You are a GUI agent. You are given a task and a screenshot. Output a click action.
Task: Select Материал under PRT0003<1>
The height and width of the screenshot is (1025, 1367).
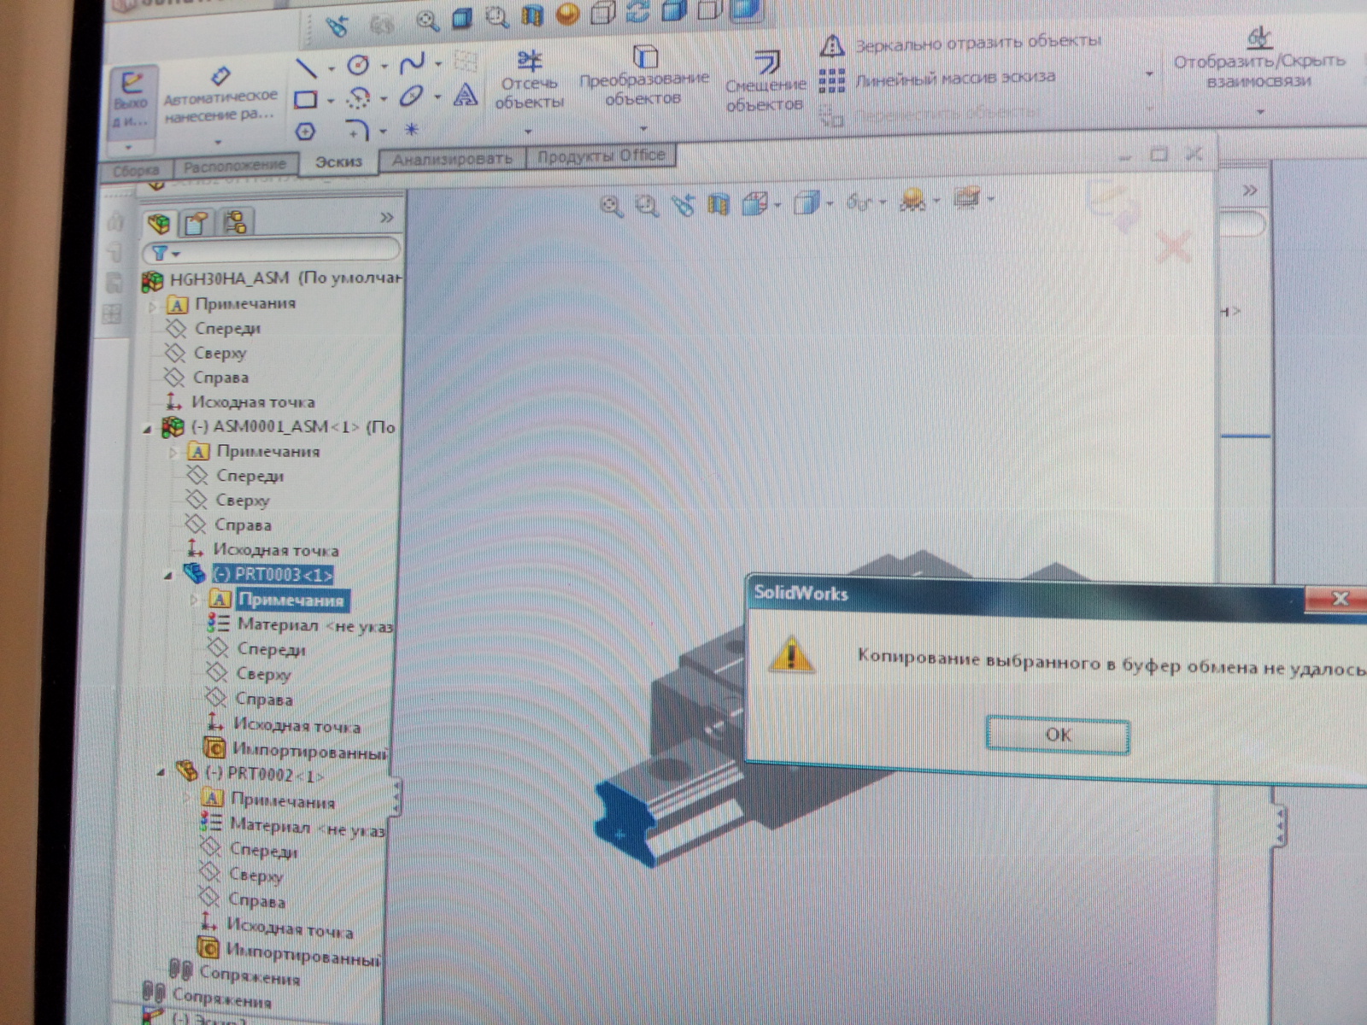coord(299,625)
